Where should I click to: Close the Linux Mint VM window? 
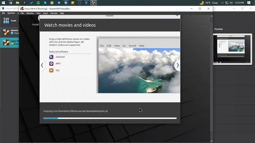click(208, 9)
